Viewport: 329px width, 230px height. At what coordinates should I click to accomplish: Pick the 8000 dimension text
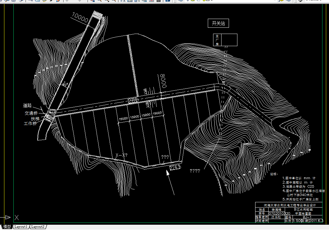click(x=163, y=81)
